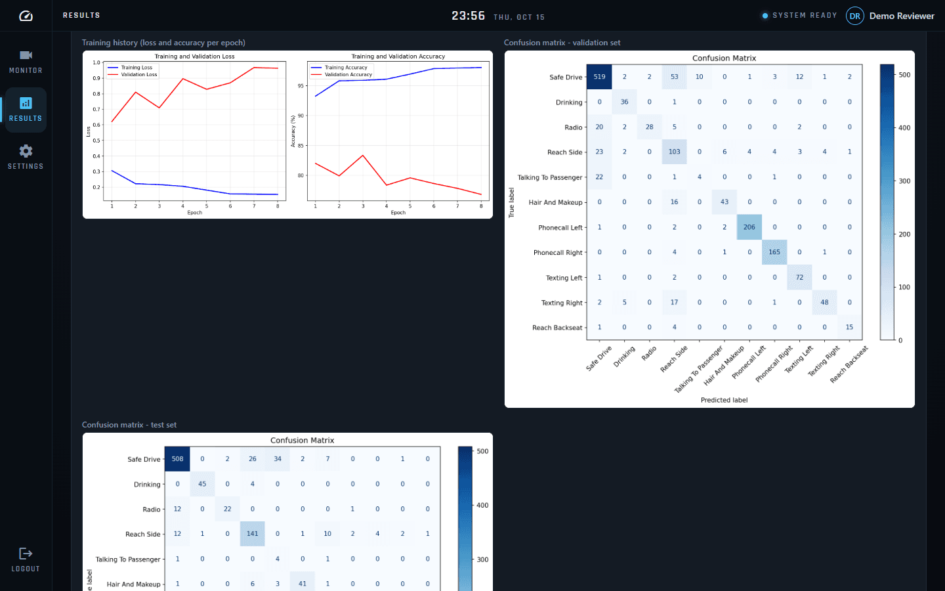Click the RESULTS page title
This screenshot has height=591, width=945.
click(81, 15)
